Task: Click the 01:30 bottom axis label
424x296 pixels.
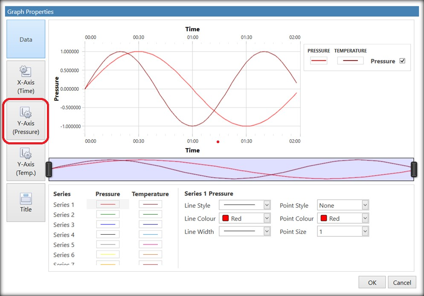Action: point(247,141)
